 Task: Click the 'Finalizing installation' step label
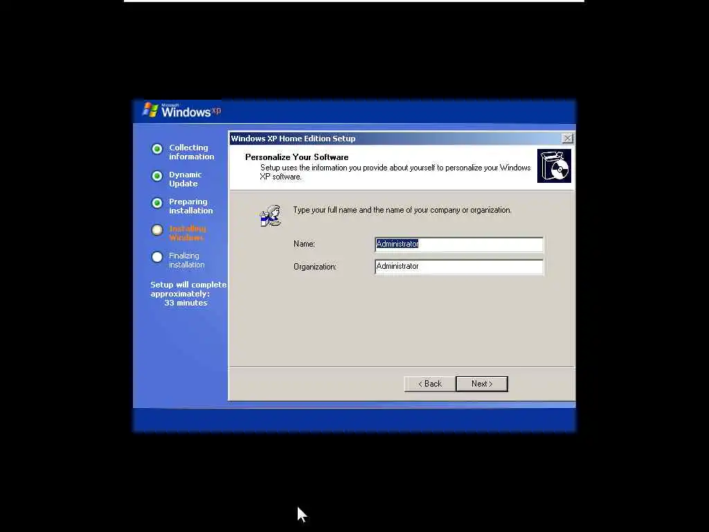coord(186,260)
